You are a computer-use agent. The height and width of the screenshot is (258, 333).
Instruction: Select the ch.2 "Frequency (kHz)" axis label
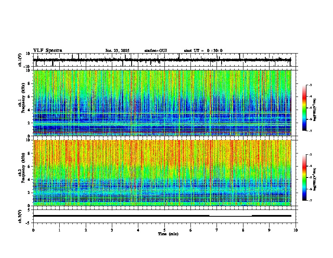tap(23, 168)
